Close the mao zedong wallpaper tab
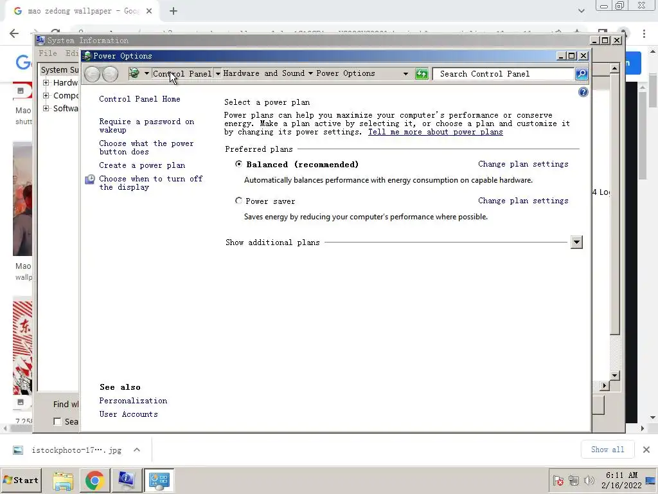 tap(149, 11)
